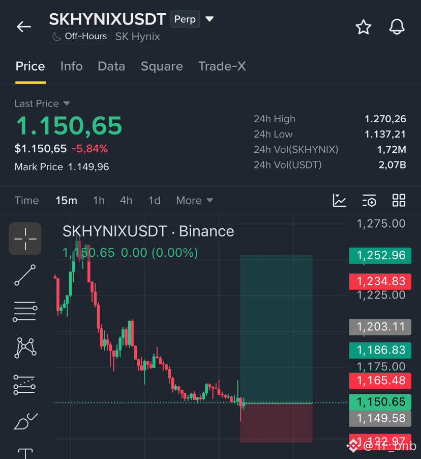Expand the trading pair selector arrow
Screen dimensions: 421x459
(x=209, y=19)
